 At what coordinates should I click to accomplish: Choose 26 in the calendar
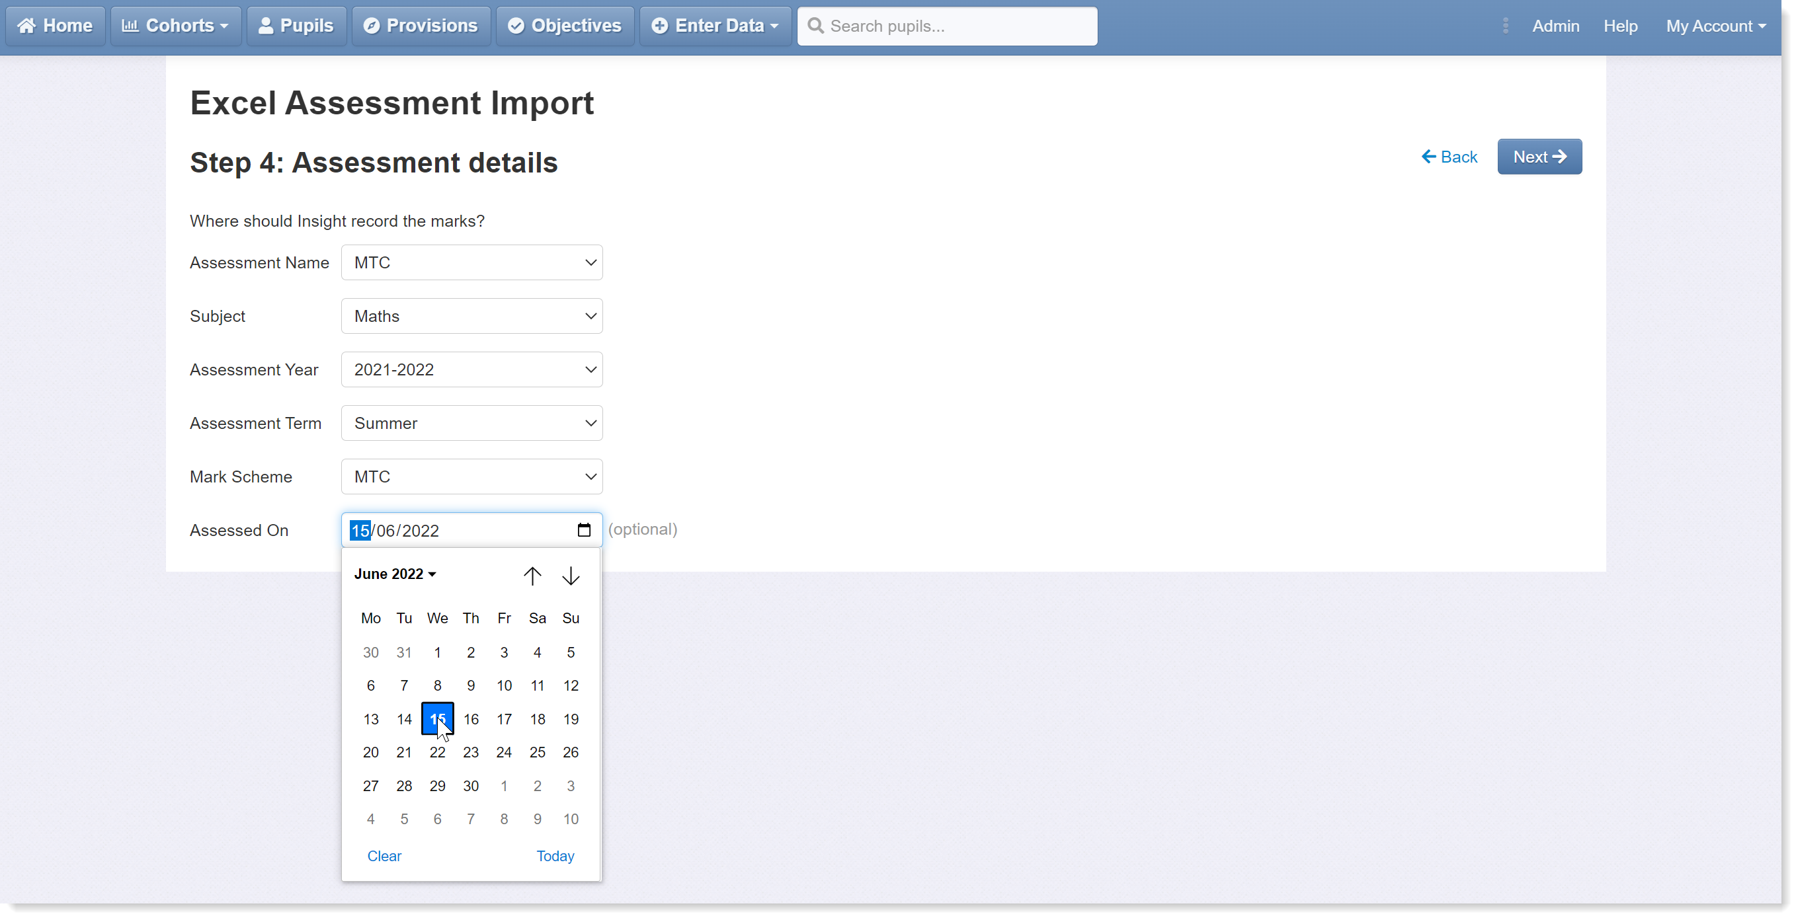click(x=571, y=752)
